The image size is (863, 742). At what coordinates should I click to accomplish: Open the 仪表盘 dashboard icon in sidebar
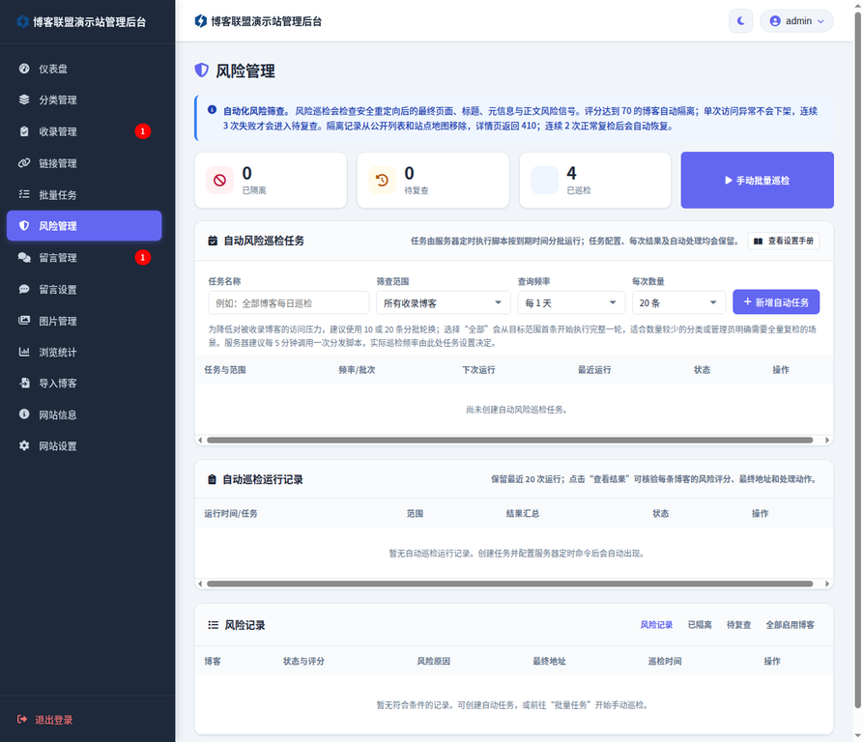(23, 69)
